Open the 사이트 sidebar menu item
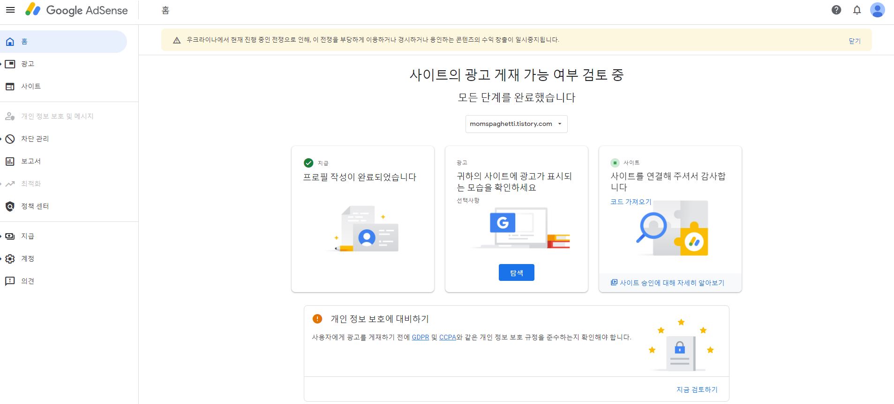The image size is (894, 404). [x=63, y=87]
